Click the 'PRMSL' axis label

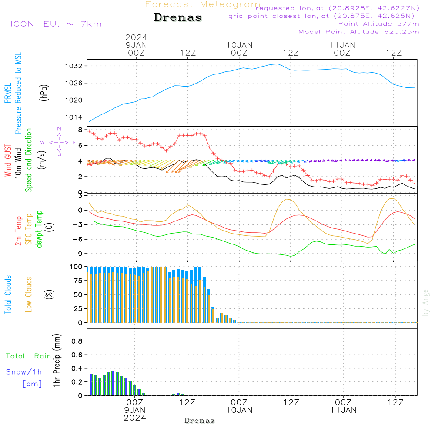click(8, 93)
